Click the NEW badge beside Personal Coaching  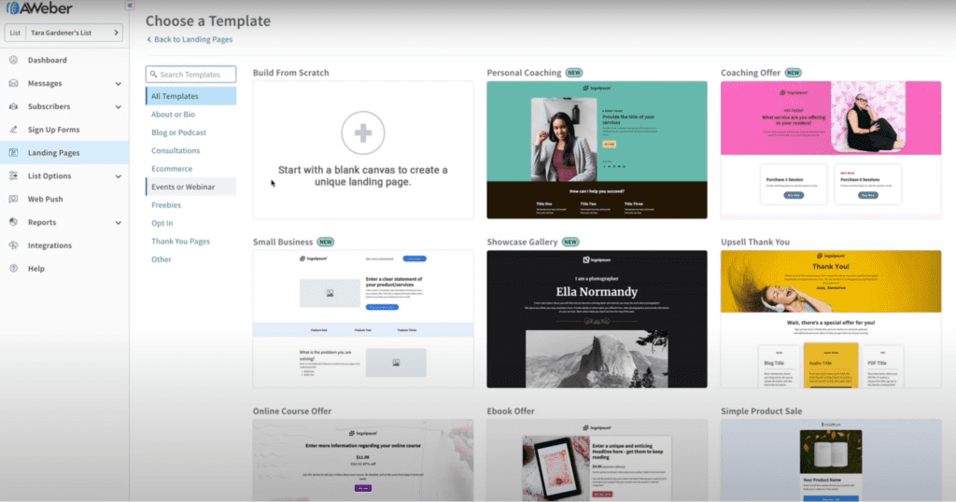coord(574,73)
